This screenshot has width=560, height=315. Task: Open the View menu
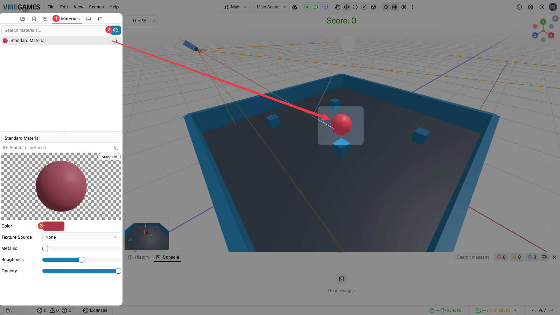tap(78, 7)
